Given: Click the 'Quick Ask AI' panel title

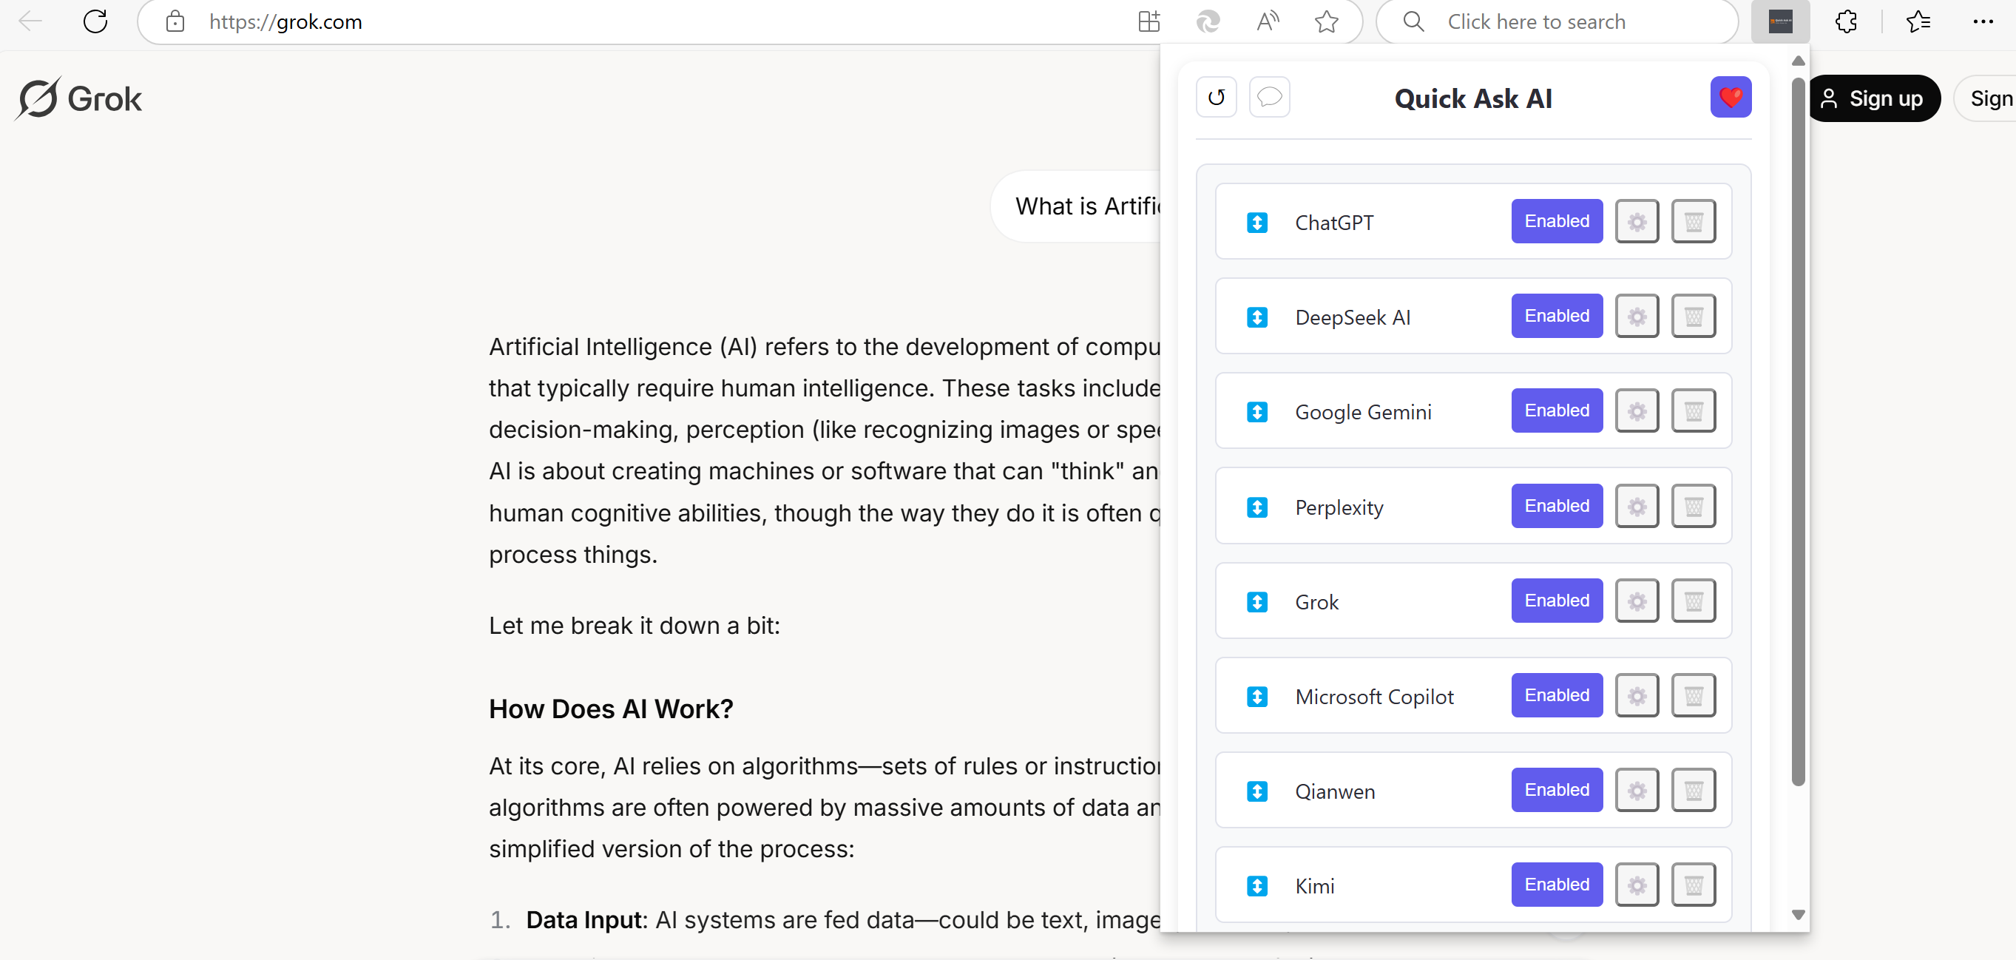Looking at the screenshot, I should pyautogui.click(x=1473, y=98).
